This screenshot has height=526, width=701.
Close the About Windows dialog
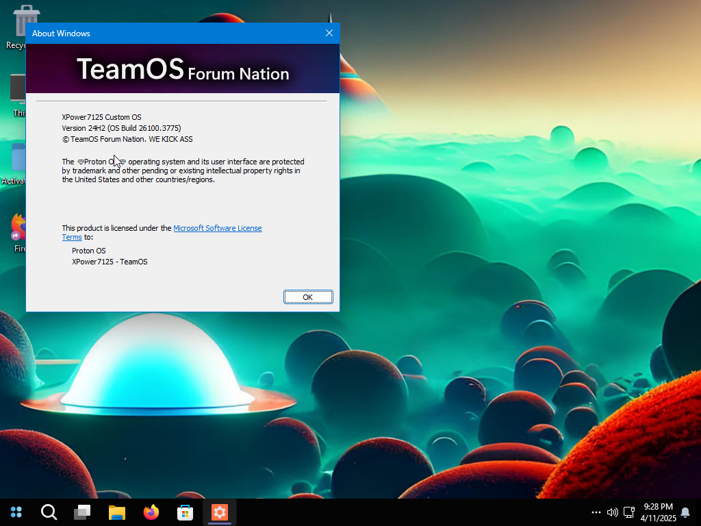[x=329, y=33]
